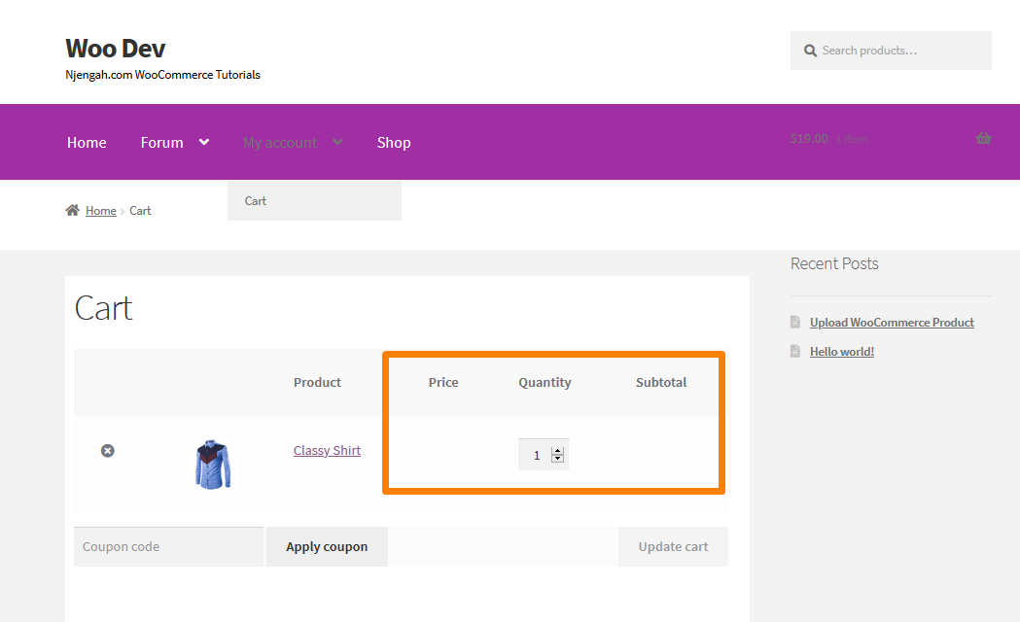Focus the Search products field
Screen dimensions: 1020x622
pos(892,51)
